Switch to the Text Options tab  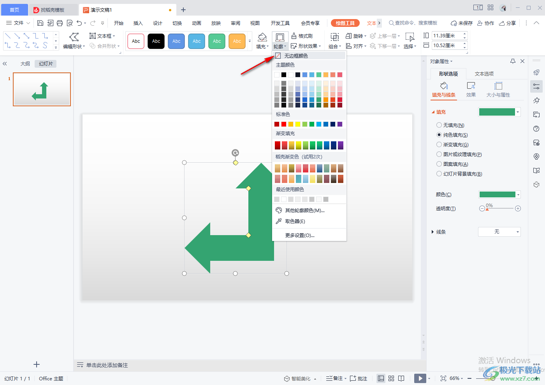484,74
